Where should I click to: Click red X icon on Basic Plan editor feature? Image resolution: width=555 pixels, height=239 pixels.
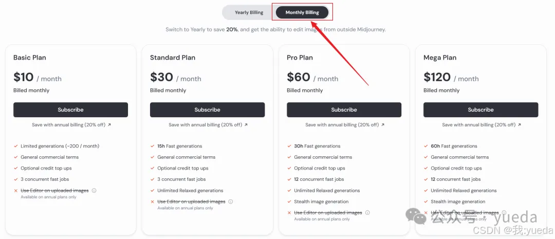[15, 191]
